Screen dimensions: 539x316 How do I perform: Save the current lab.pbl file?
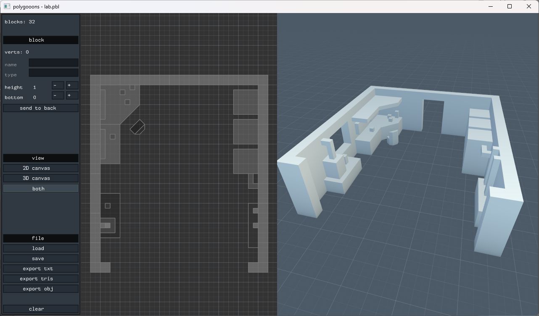click(x=41, y=258)
